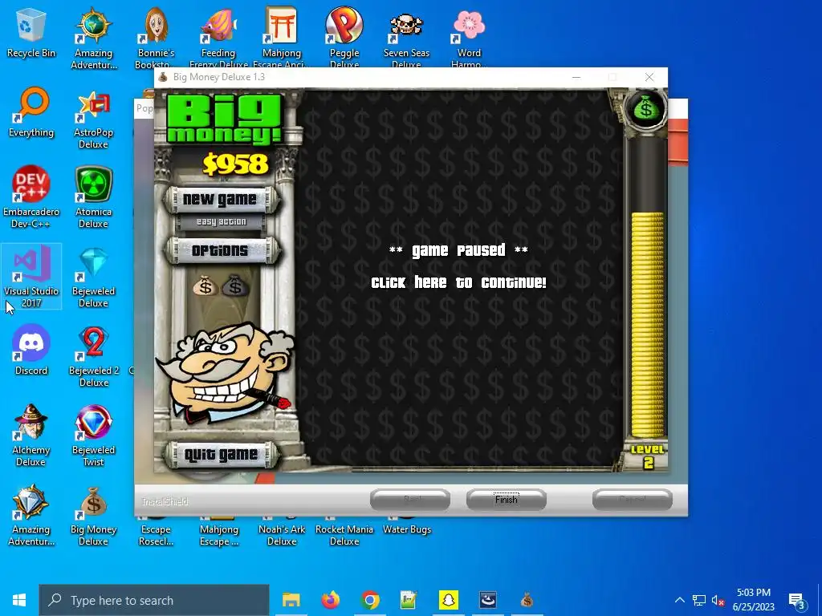This screenshot has height=616, width=822.
Task: Click the dark money bag in the game
Action: 235,286
